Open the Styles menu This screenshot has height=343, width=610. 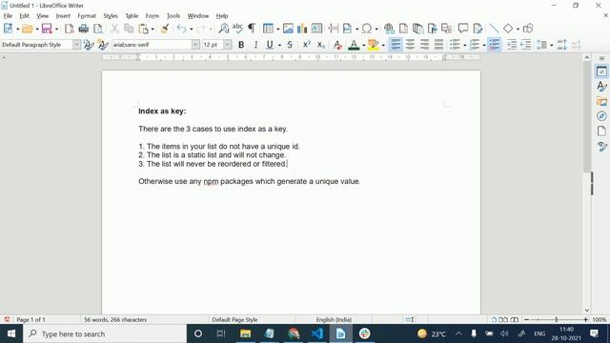(111, 16)
